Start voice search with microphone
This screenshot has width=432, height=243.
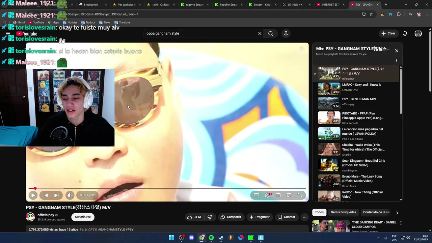click(x=286, y=33)
